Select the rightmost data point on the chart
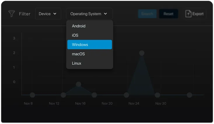Screen dimensions: 214x124 coord(189,95)
